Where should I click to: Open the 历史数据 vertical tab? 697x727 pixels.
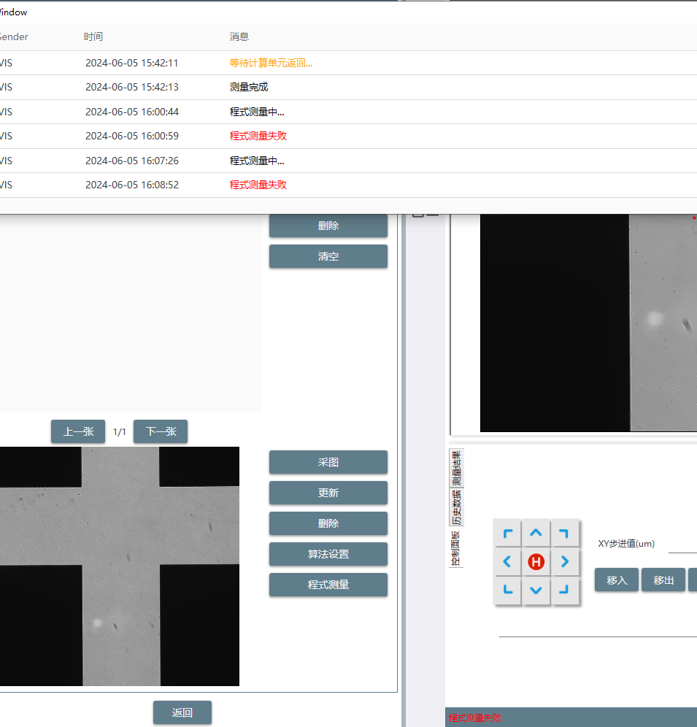[457, 507]
